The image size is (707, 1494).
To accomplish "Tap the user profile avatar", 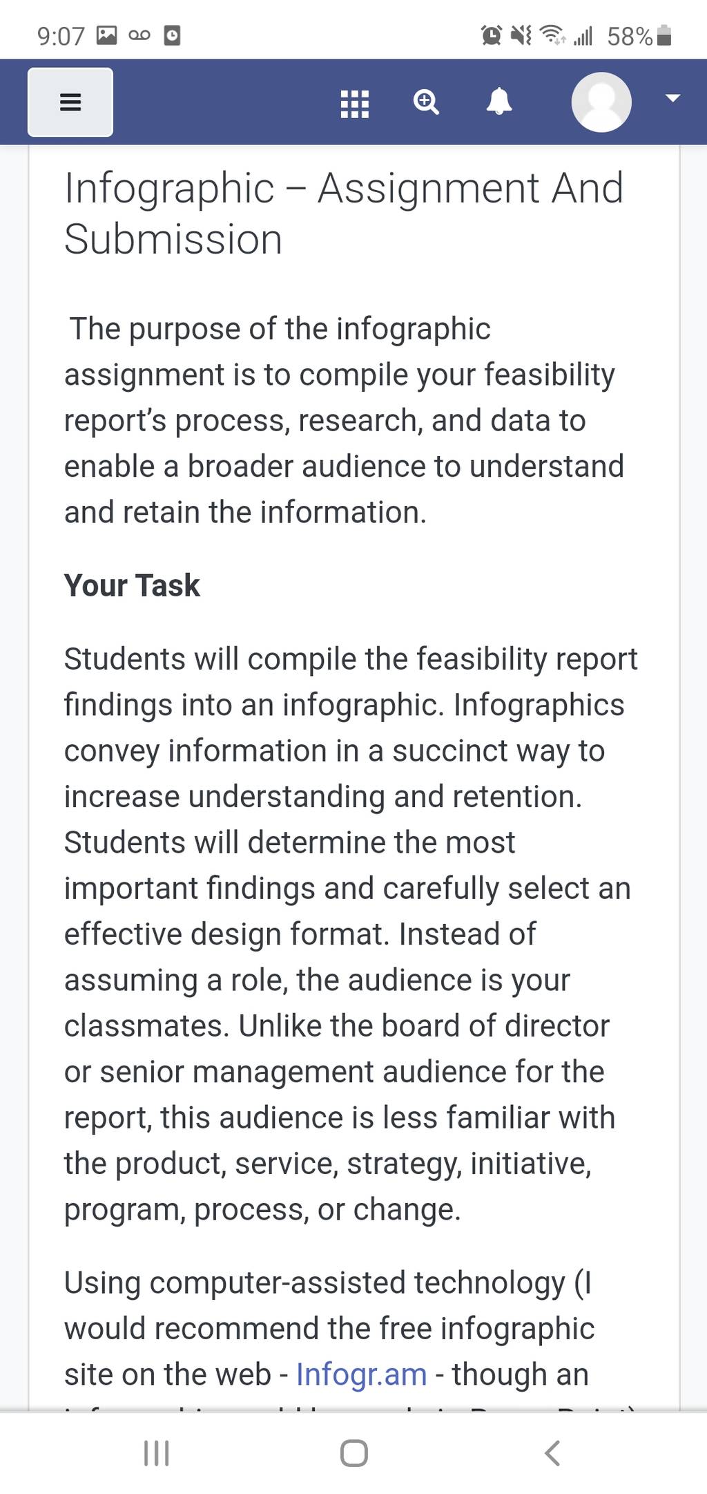I will [x=601, y=102].
